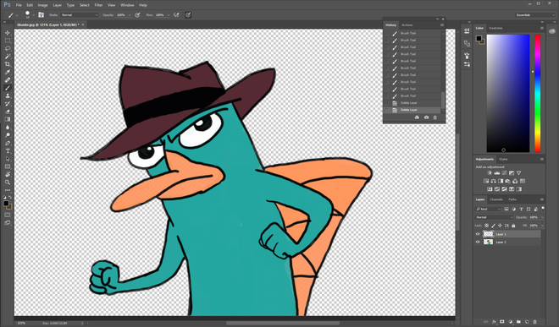Select the Pen tool
Viewport: 559px width, 327px height.
point(8,143)
